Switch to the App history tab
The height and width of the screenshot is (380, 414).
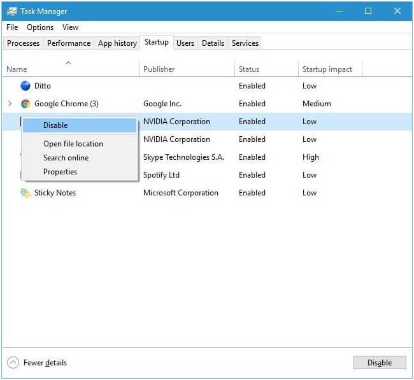117,43
